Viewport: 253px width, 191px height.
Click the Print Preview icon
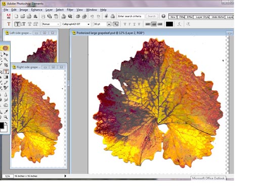pos(84,16)
